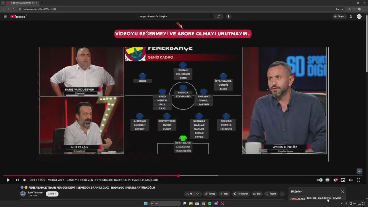Open Discord from taskbar

pos(216,204)
